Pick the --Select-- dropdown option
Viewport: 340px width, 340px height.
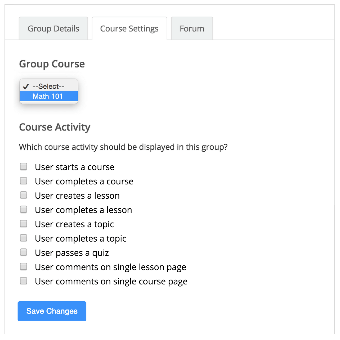tap(48, 86)
